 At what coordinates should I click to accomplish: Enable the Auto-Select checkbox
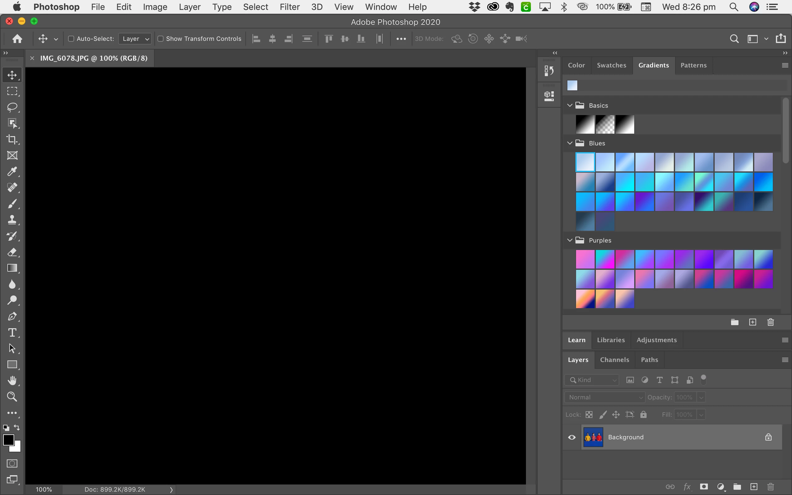tap(71, 39)
